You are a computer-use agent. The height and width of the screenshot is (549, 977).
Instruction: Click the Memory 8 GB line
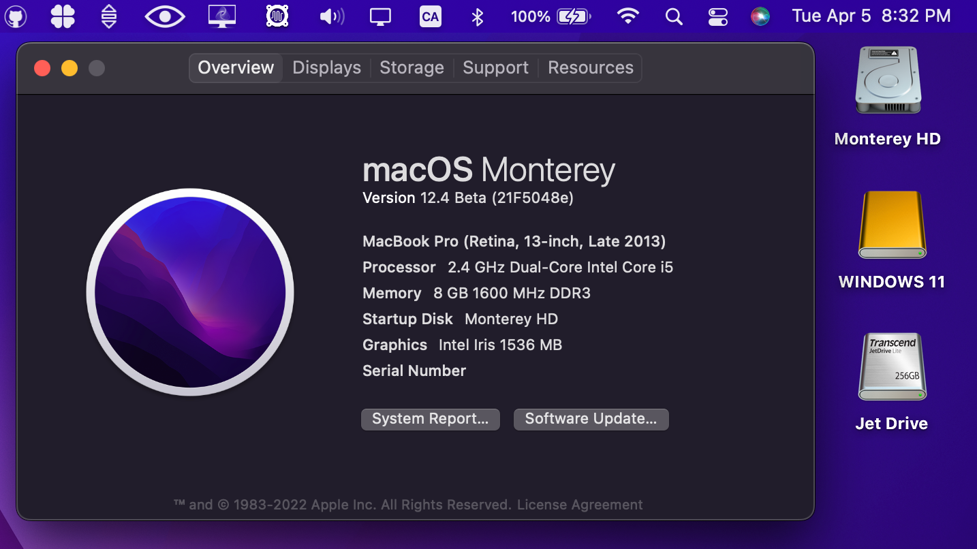(x=476, y=293)
